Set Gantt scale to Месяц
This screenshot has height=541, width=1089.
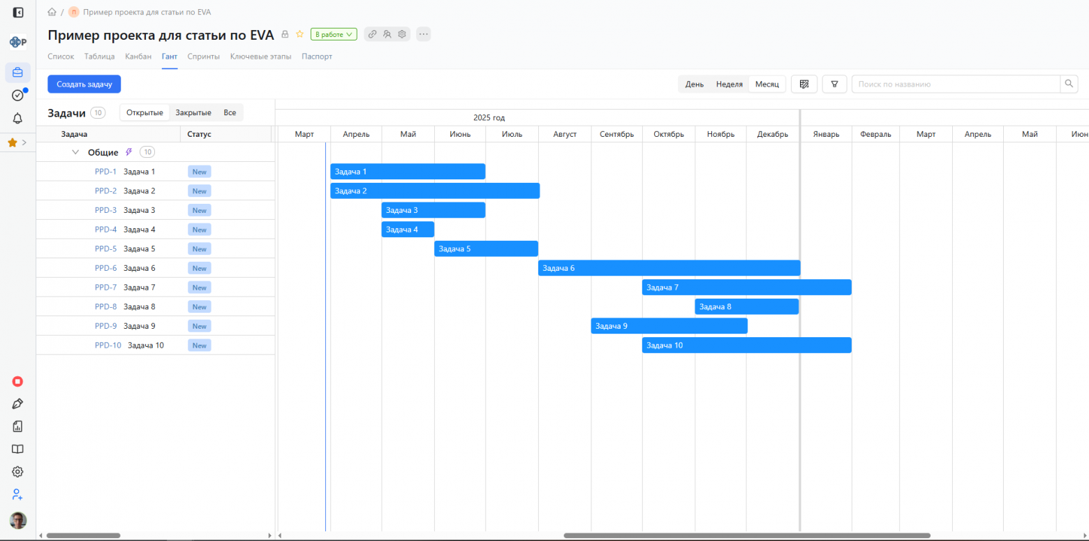pyautogui.click(x=767, y=84)
